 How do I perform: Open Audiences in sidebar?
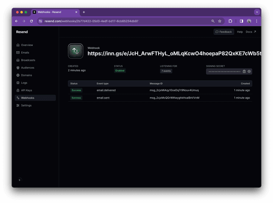click(x=25, y=68)
